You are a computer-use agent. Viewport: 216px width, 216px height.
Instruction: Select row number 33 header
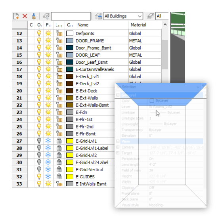point(19,184)
